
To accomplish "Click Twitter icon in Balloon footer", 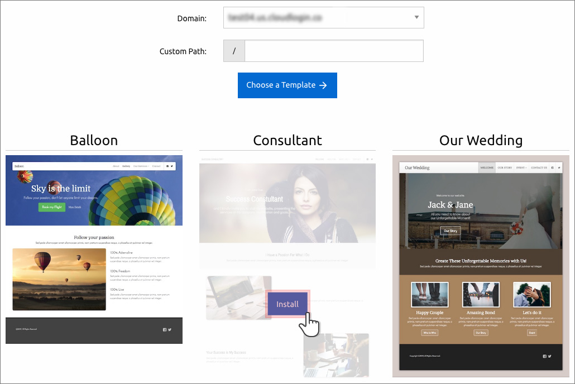I will [x=169, y=330].
